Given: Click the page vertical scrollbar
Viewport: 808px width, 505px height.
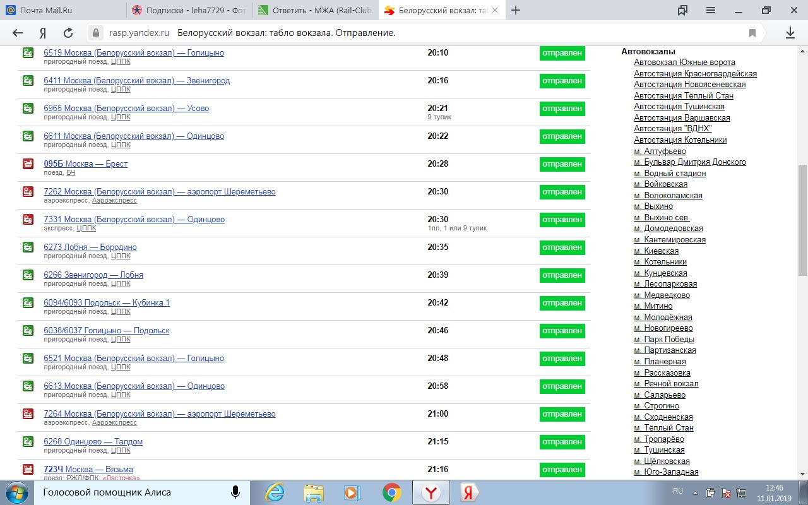Looking at the screenshot, I should tap(802, 221).
